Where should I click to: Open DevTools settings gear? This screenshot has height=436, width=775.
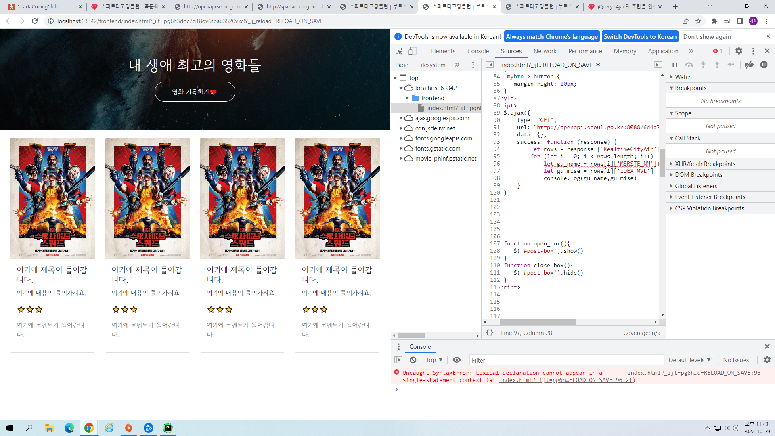[739, 51]
